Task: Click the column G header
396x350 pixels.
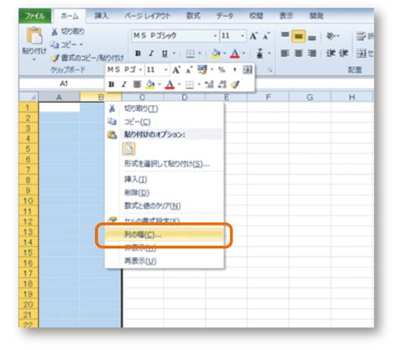Action: click(310, 97)
